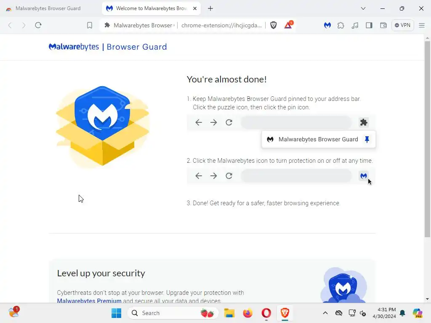Screen dimensions: 431x323
Task: Open the Windows Start menu
Action: tap(116, 313)
